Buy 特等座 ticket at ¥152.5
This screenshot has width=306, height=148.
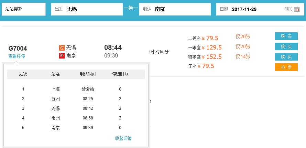(286, 57)
